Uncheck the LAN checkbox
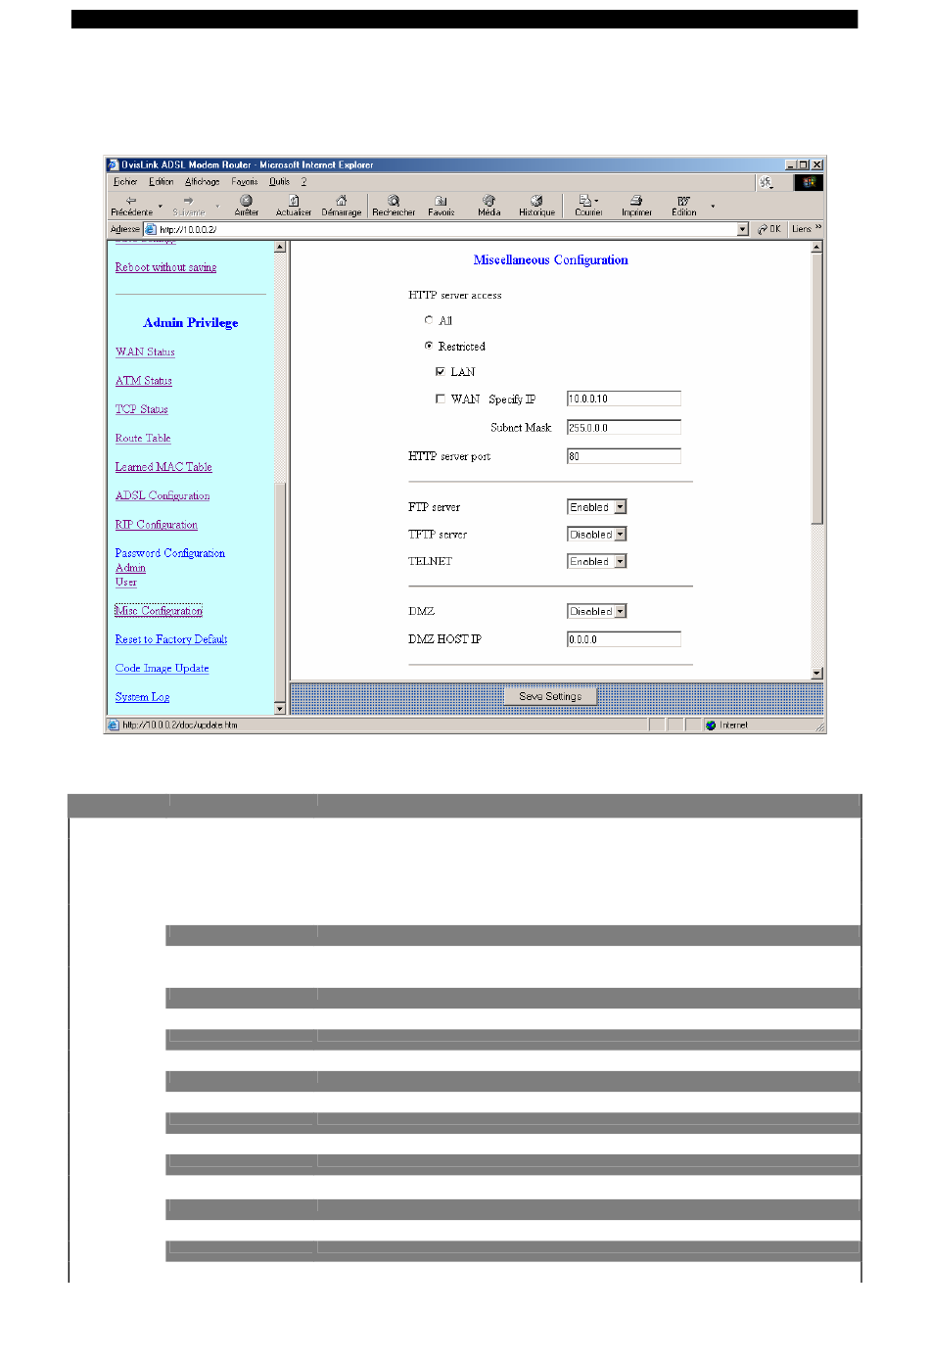The image size is (930, 1359). [x=441, y=371]
